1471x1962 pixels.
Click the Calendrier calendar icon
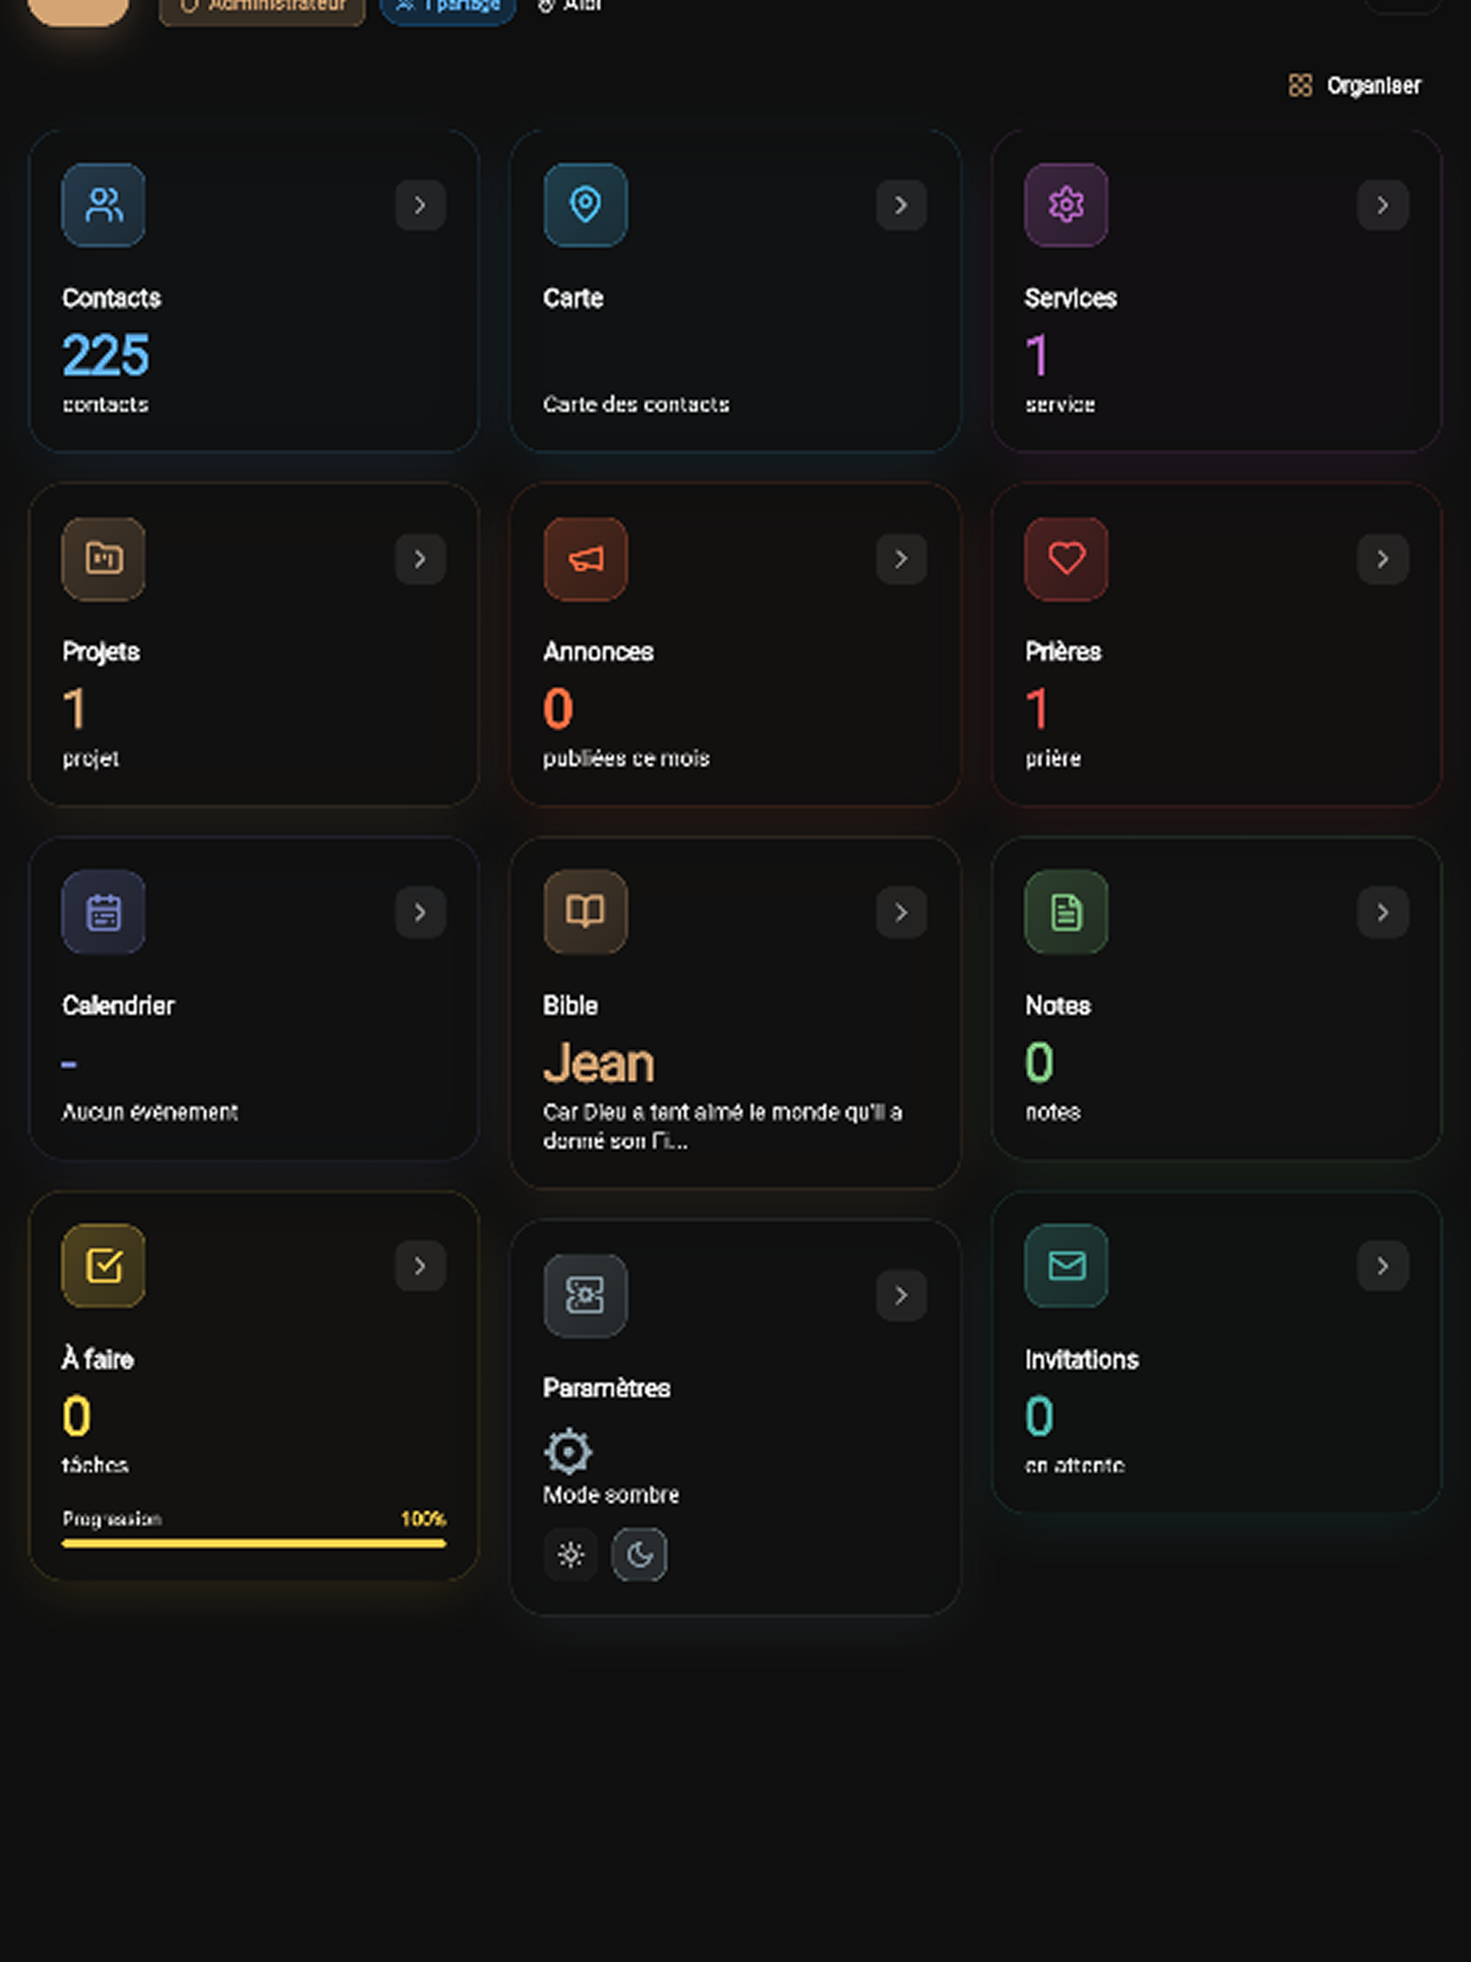pyautogui.click(x=104, y=912)
